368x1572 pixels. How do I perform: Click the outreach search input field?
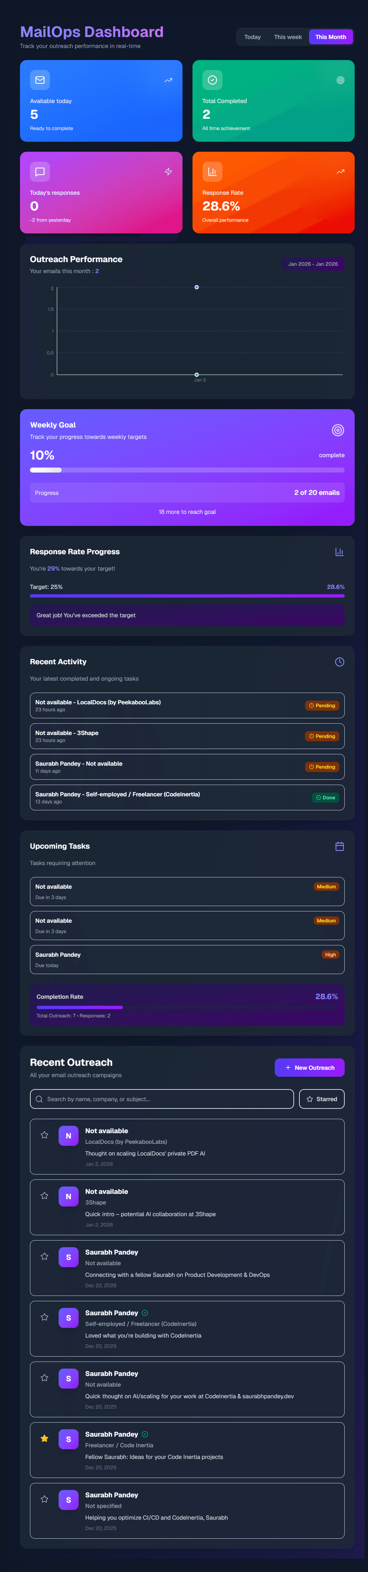click(x=162, y=1099)
